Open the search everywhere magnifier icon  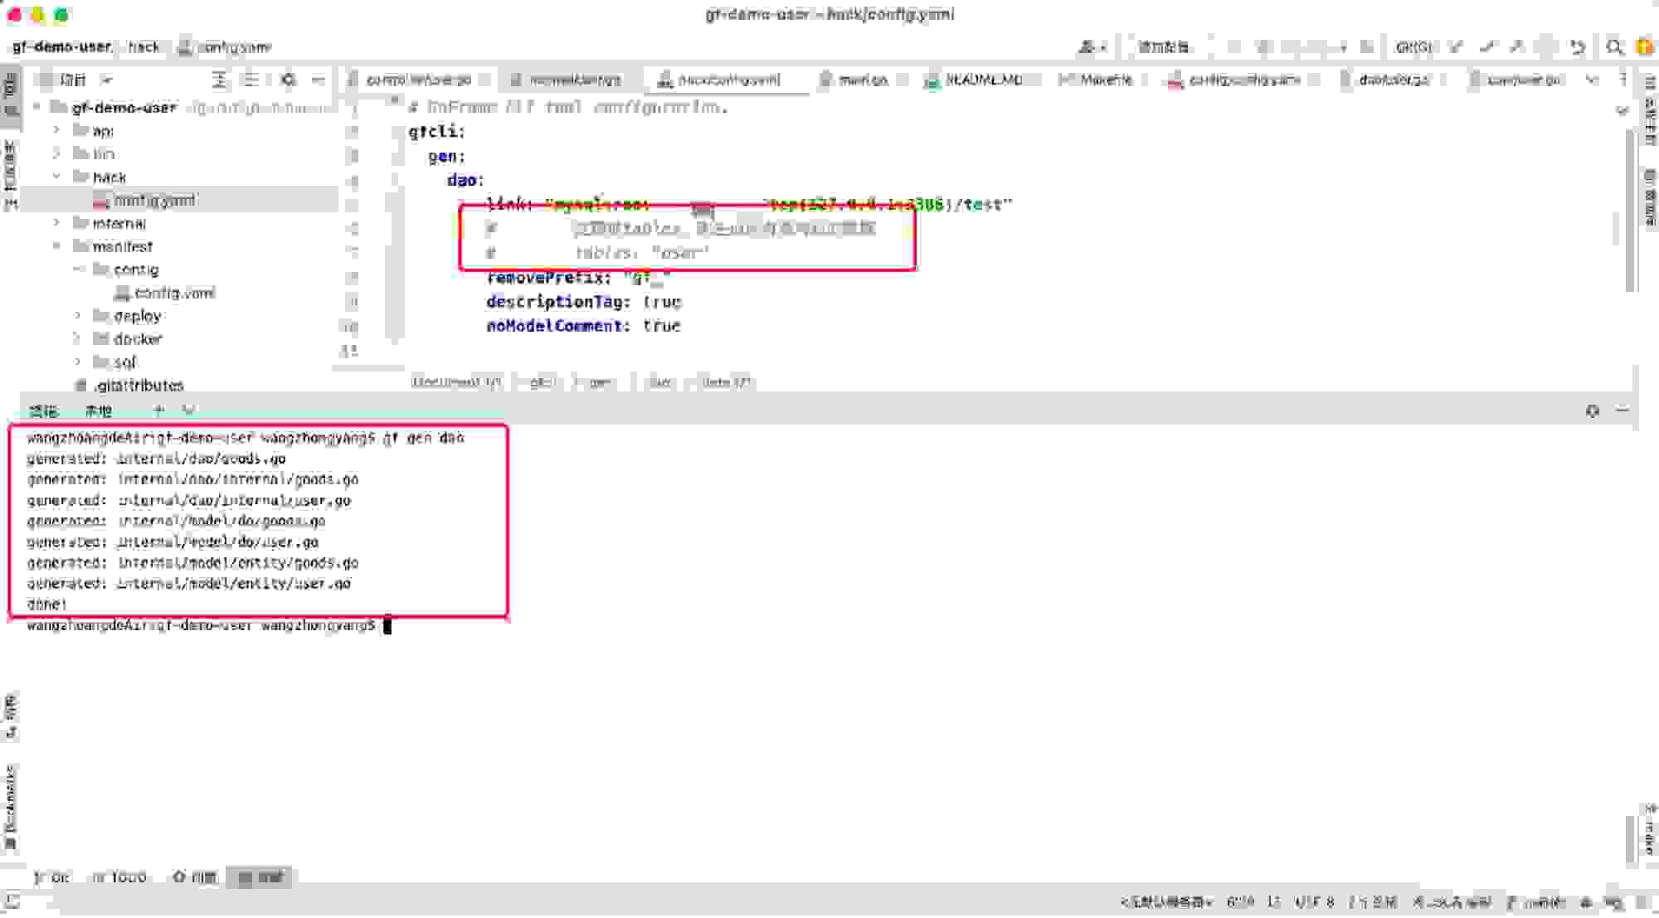(1613, 47)
